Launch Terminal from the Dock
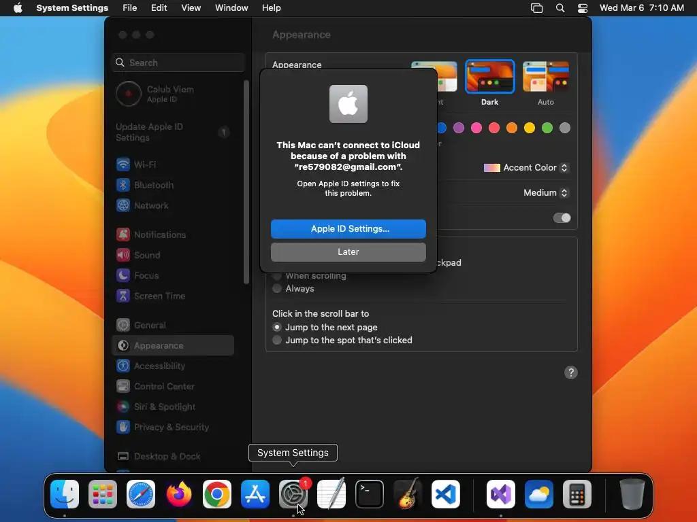Screen dimensions: 697x522 pyautogui.click(x=370, y=494)
